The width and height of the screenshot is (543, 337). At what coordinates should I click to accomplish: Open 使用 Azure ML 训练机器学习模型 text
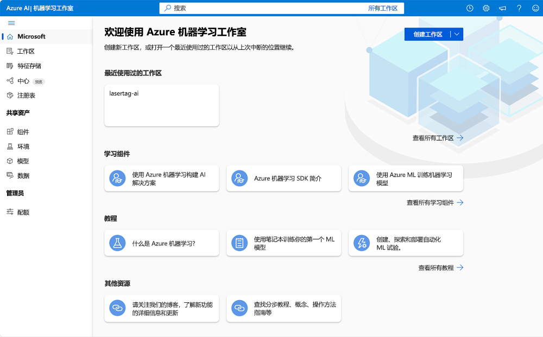414,179
